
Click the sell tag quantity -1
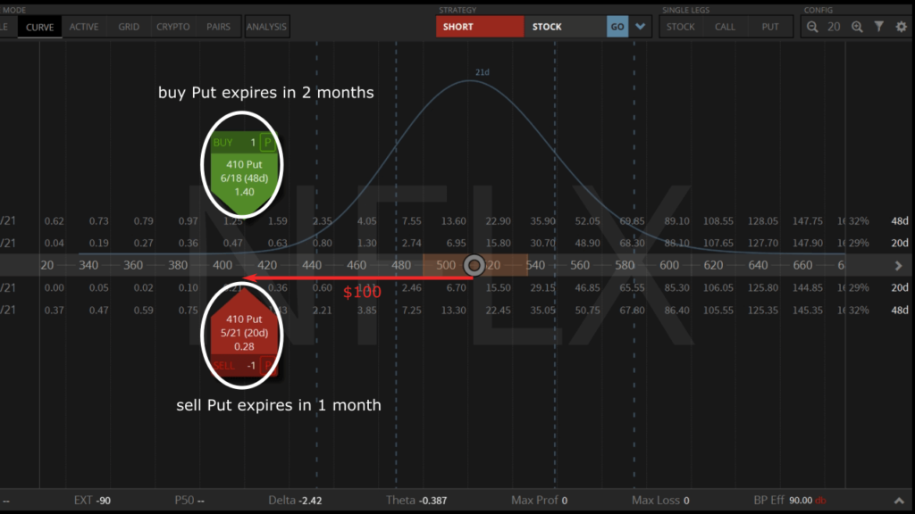pos(251,365)
